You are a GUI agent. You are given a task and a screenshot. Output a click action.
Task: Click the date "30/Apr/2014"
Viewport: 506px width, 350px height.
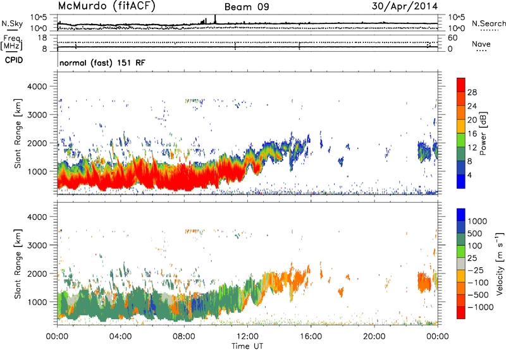click(405, 6)
